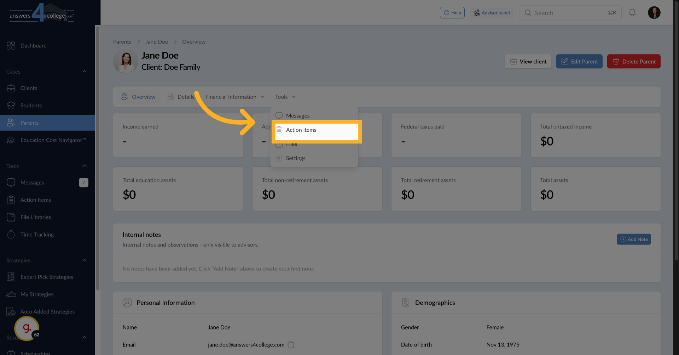The height and width of the screenshot is (355, 679).
Task: Switch to the Details tab
Action: point(185,97)
